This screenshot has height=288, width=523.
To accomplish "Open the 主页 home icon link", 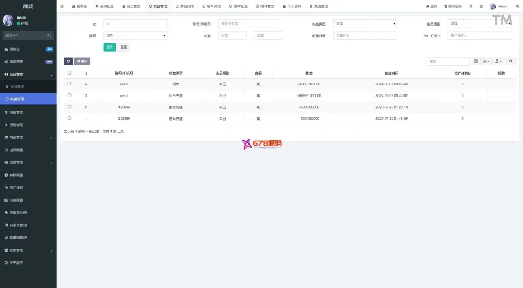I will point(432,6).
